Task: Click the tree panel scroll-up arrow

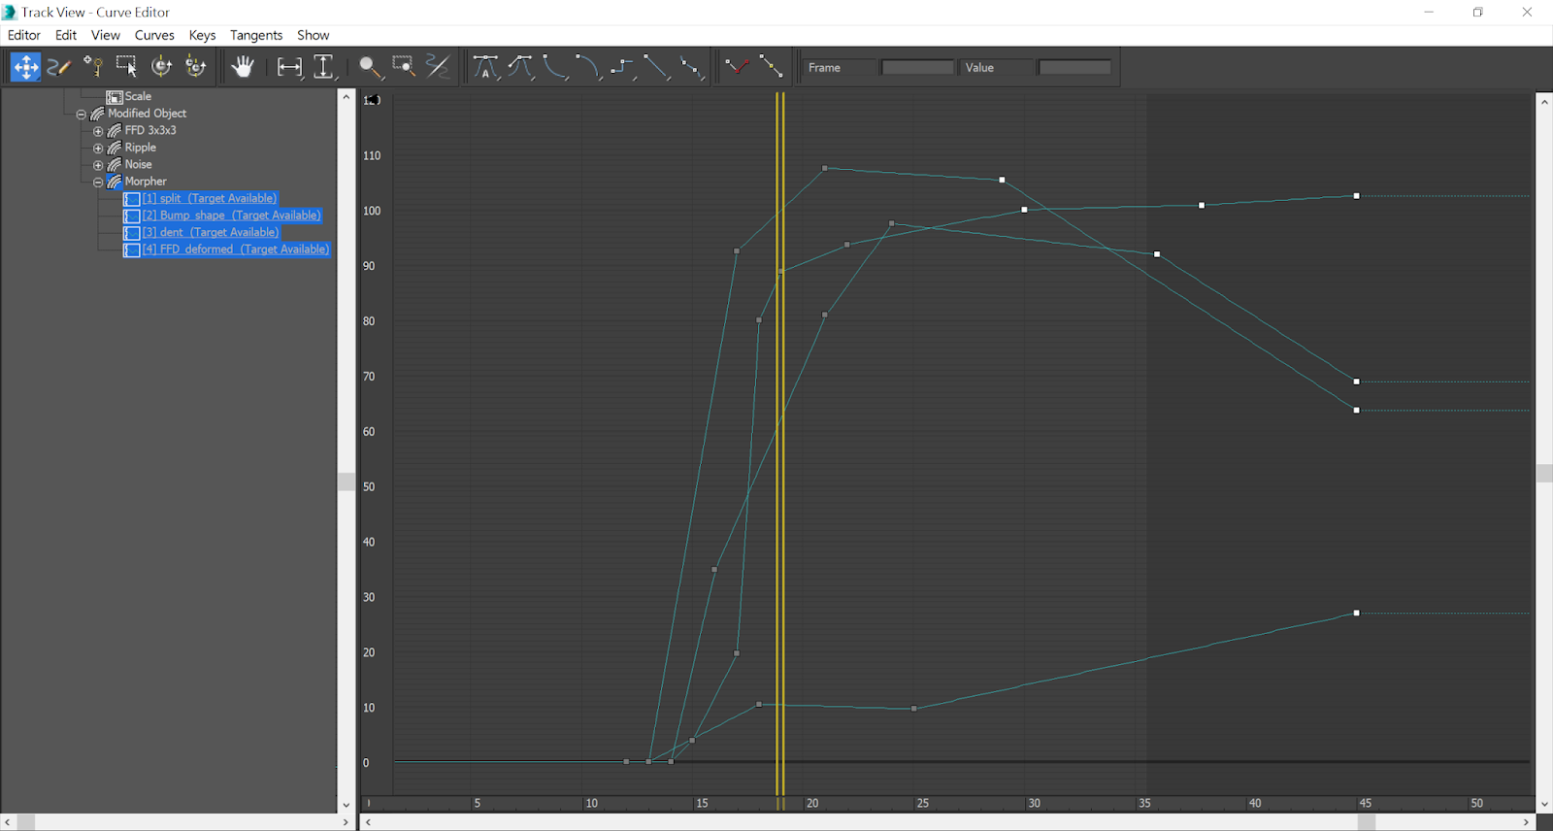Action: pos(346,97)
